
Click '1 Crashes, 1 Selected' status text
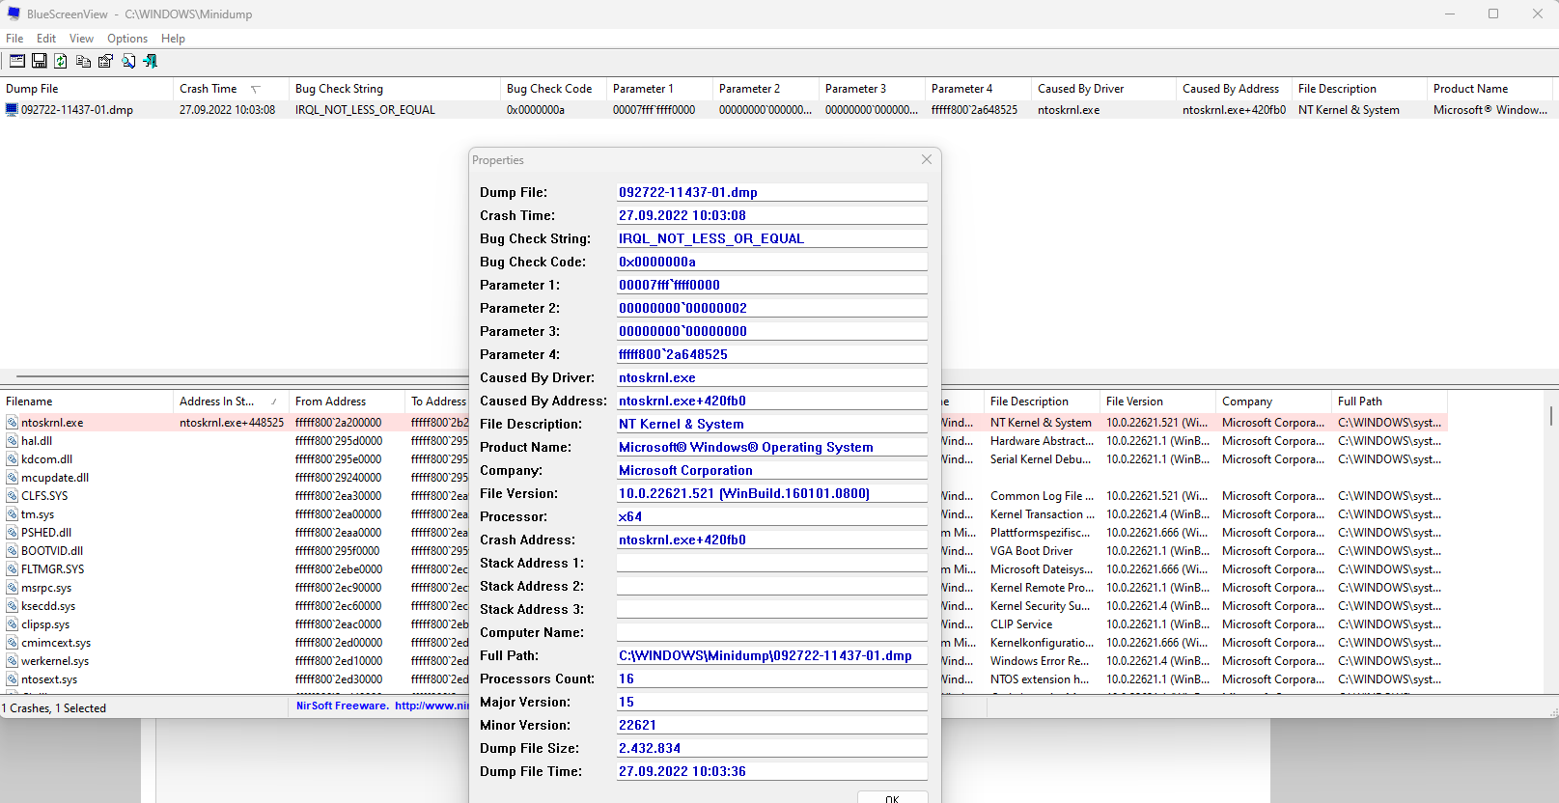[x=54, y=707]
